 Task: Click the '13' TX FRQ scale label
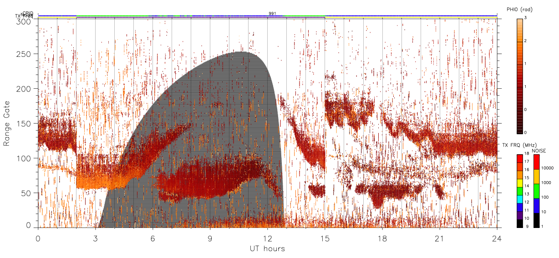(527, 194)
